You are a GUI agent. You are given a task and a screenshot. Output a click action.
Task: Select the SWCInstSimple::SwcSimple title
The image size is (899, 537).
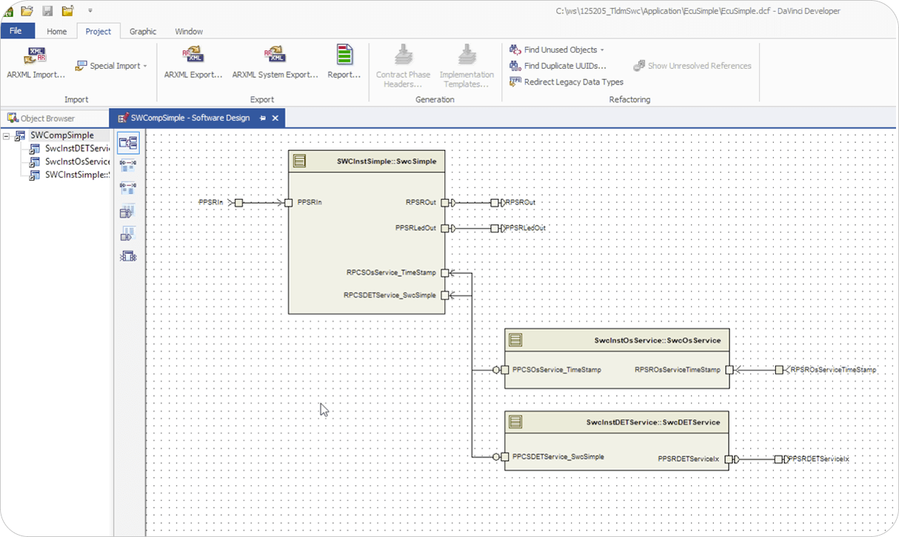tap(387, 161)
